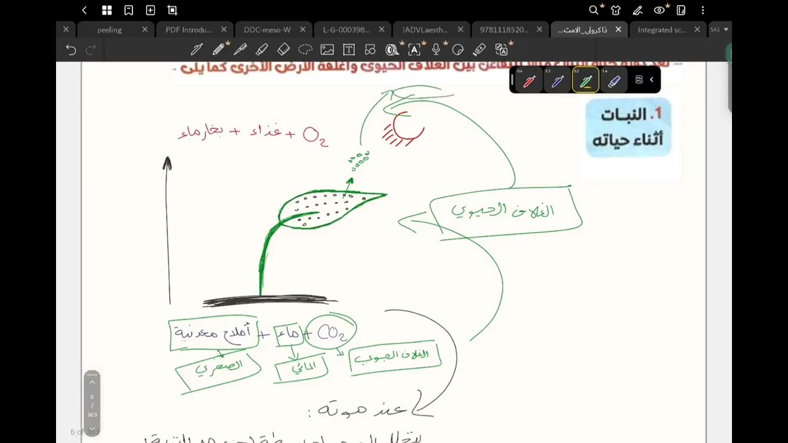788x443 pixels.
Task: Open the theme shirt icon
Action: click(616, 10)
